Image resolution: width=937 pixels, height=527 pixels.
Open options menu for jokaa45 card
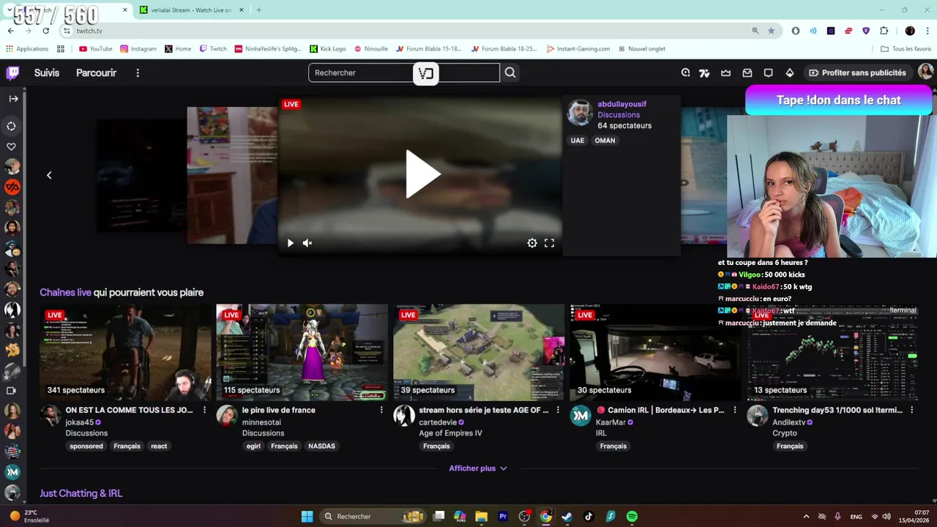pos(204,410)
